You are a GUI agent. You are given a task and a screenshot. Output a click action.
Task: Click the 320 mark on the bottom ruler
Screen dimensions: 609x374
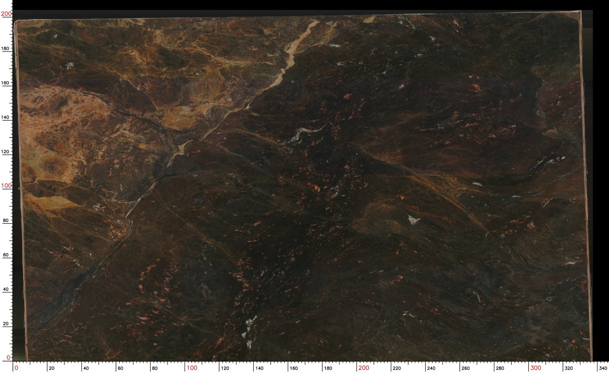[570, 368]
